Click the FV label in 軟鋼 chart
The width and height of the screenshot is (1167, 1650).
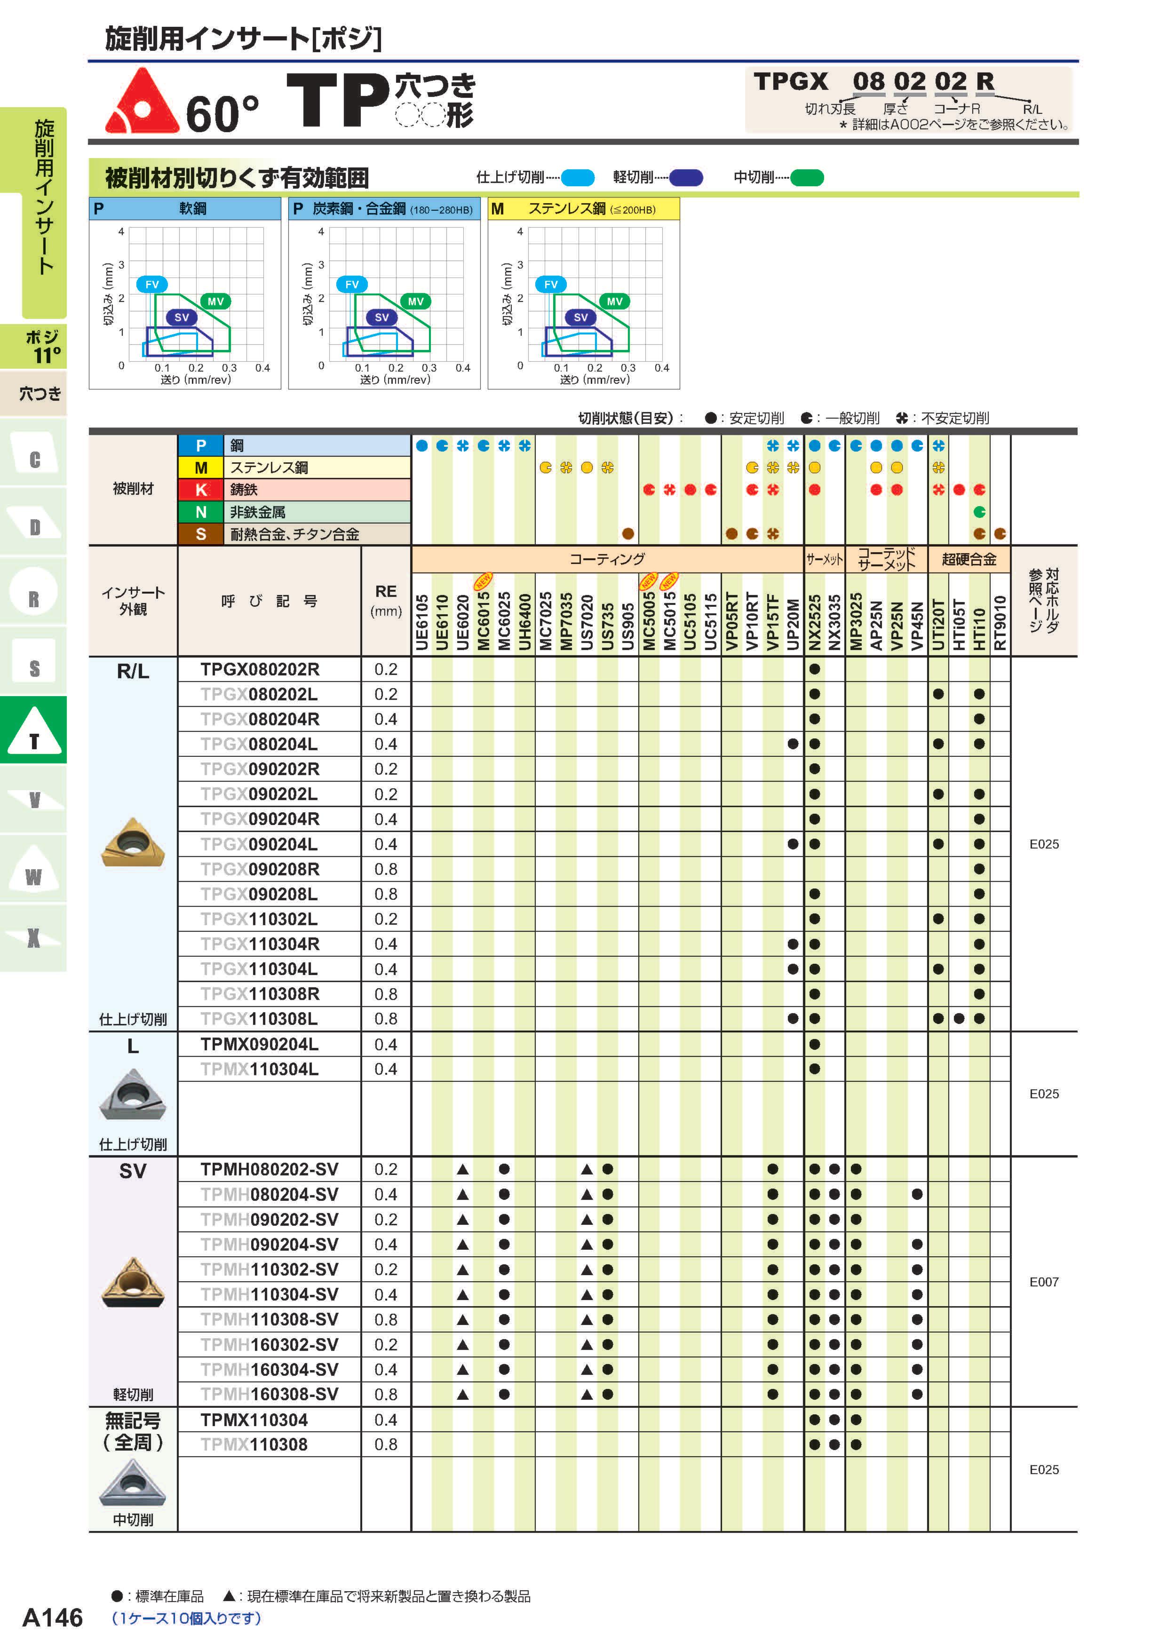151,285
